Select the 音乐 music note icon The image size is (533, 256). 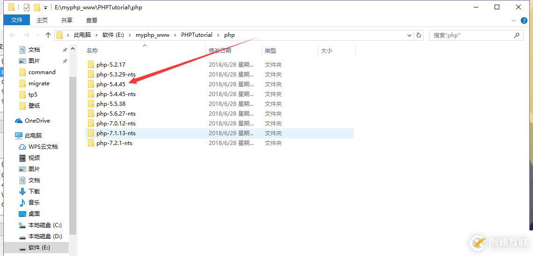pyautogui.click(x=22, y=203)
